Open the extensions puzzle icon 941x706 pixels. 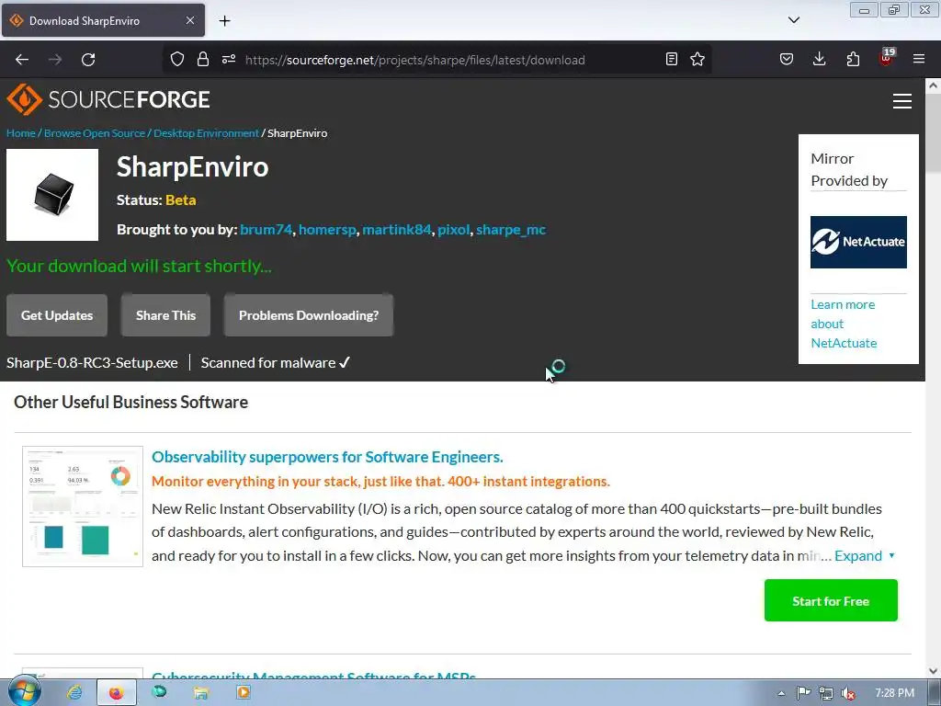tap(853, 59)
